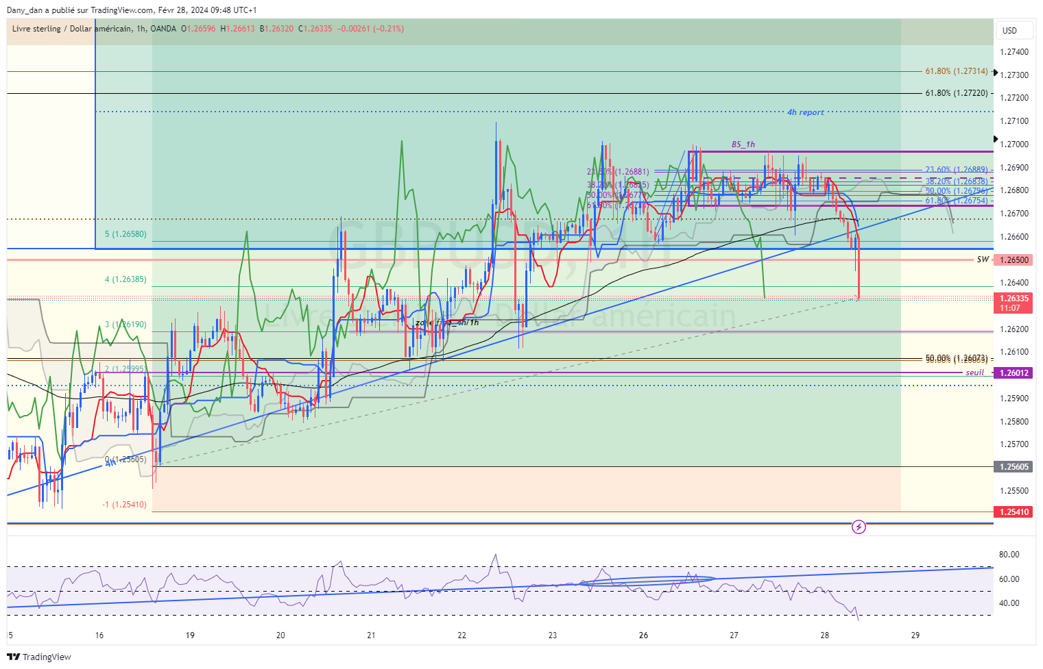The image size is (1043, 669).
Task: Select the opening value O1.26596
Action: (198, 29)
